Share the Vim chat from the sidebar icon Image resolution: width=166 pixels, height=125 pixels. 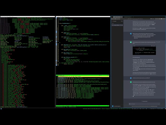click(121, 25)
